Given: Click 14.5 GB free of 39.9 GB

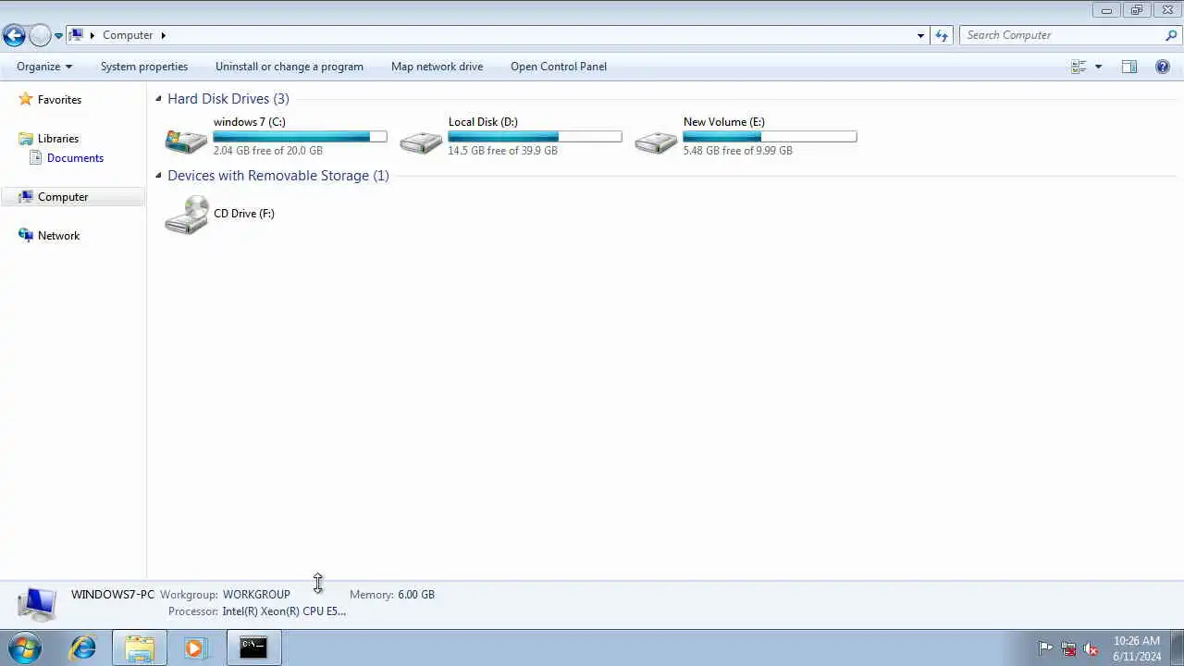Looking at the screenshot, I should [503, 151].
